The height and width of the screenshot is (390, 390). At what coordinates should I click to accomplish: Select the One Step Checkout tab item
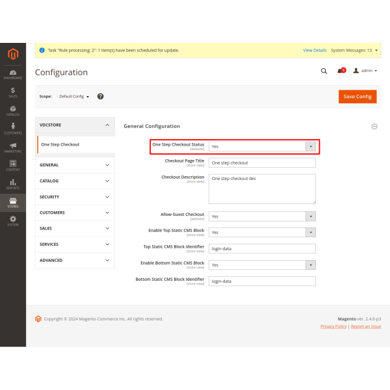click(60, 144)
